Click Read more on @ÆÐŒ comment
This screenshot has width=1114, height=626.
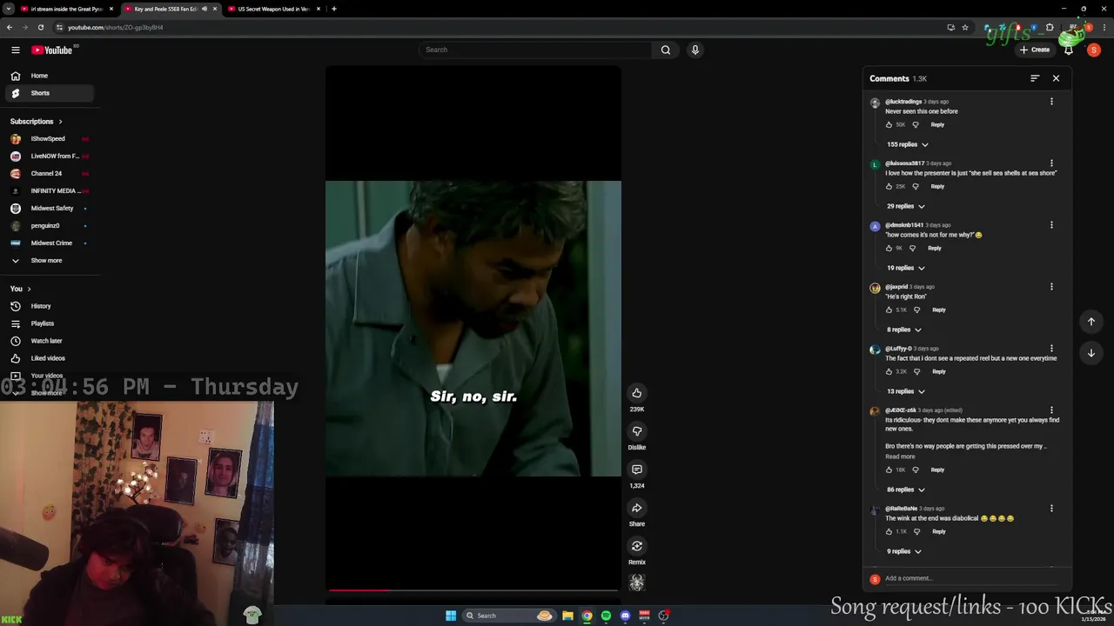click(900, 456)
